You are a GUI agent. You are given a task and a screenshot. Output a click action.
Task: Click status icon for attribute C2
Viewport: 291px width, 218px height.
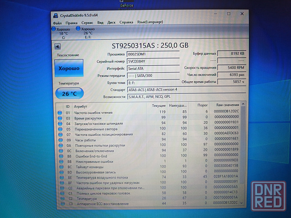pos(63,198)
